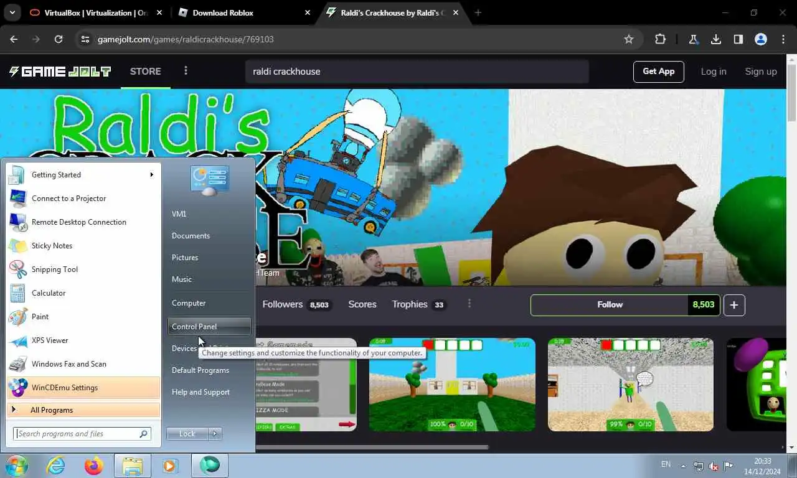Open the VM1 user folder
This screenshot has height=478, width=797.
179,214
